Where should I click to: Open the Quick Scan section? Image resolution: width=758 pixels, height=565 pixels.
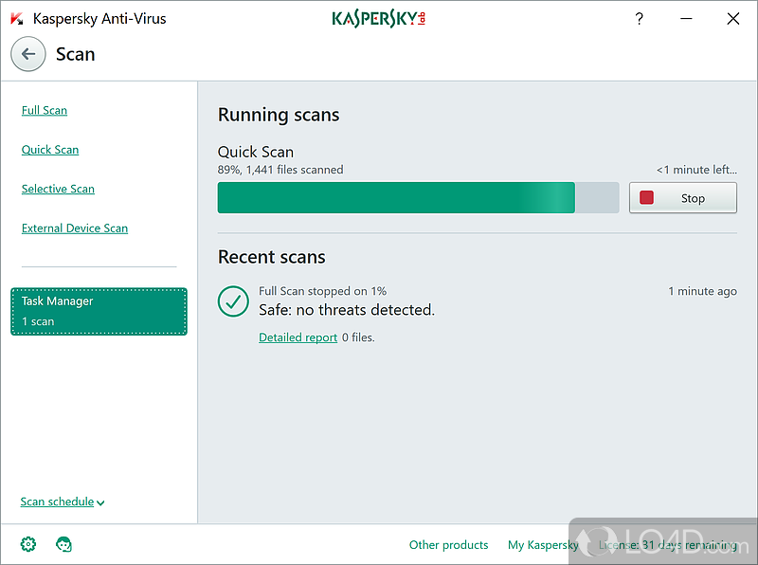pos(50,150)
